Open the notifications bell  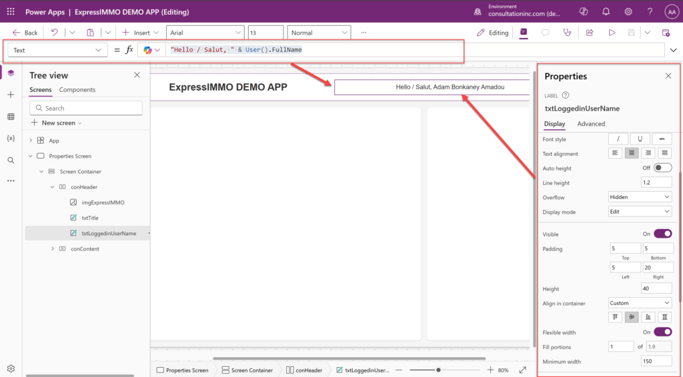[x=606, y=12]
